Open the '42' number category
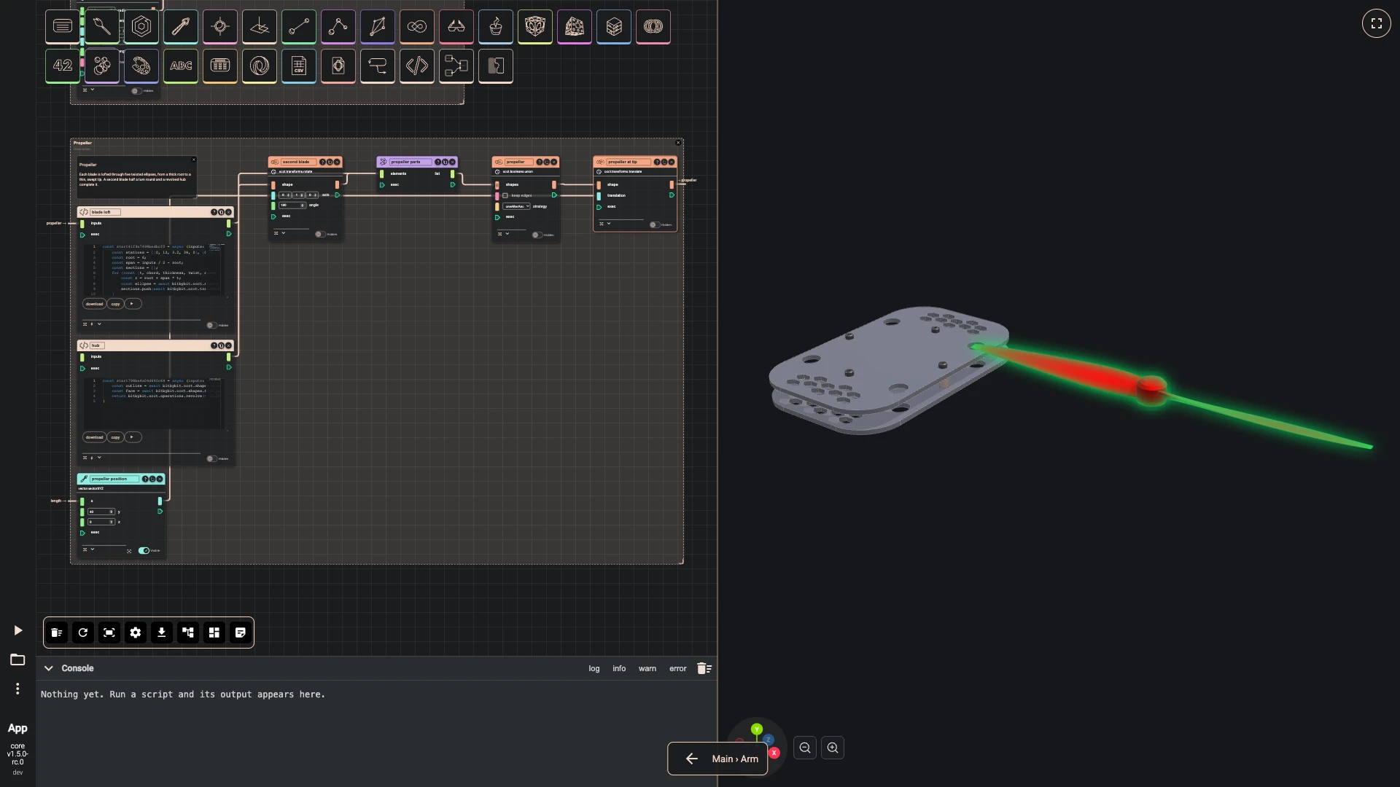The width and height of the screenshot is (1400, 787). [63, 66]
